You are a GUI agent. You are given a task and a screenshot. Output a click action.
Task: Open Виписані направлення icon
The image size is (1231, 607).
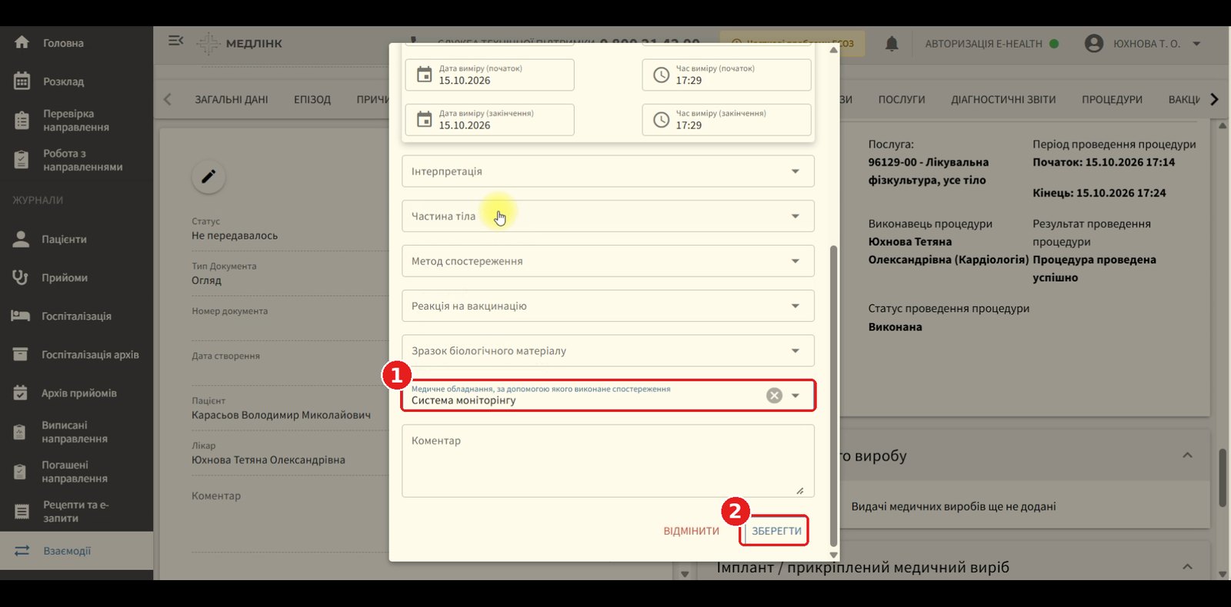pos(21,432)
